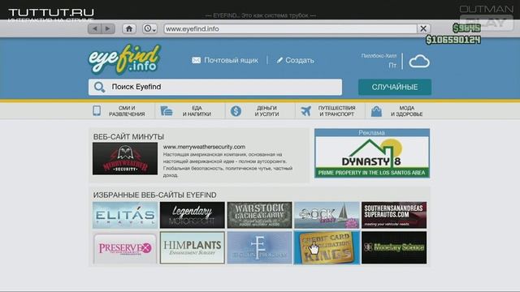Click the www.eyefind.info address bar

pyautogui.click(x=290, y=29)
